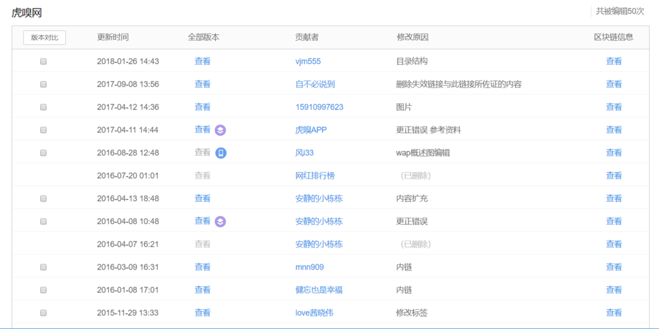Mark the 2016-08-28 12:48 version checkbox
The image size is (659, 329).
coord(43,153)
